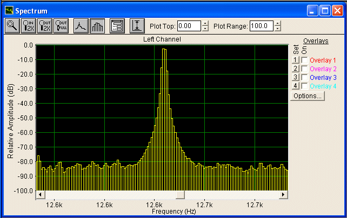Click inside the Plot Top input field
The image size is (347, 218).
coord(189,26)
